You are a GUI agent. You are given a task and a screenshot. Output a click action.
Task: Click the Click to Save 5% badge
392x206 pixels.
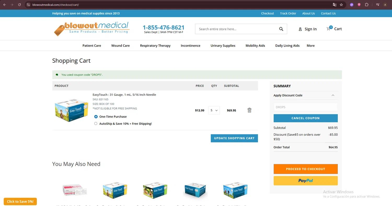20,202
